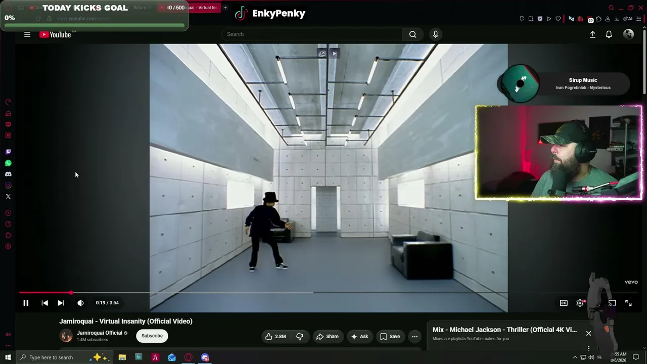Open the browser downloads icon
This screenshot has height=364, width=647.
617,19
